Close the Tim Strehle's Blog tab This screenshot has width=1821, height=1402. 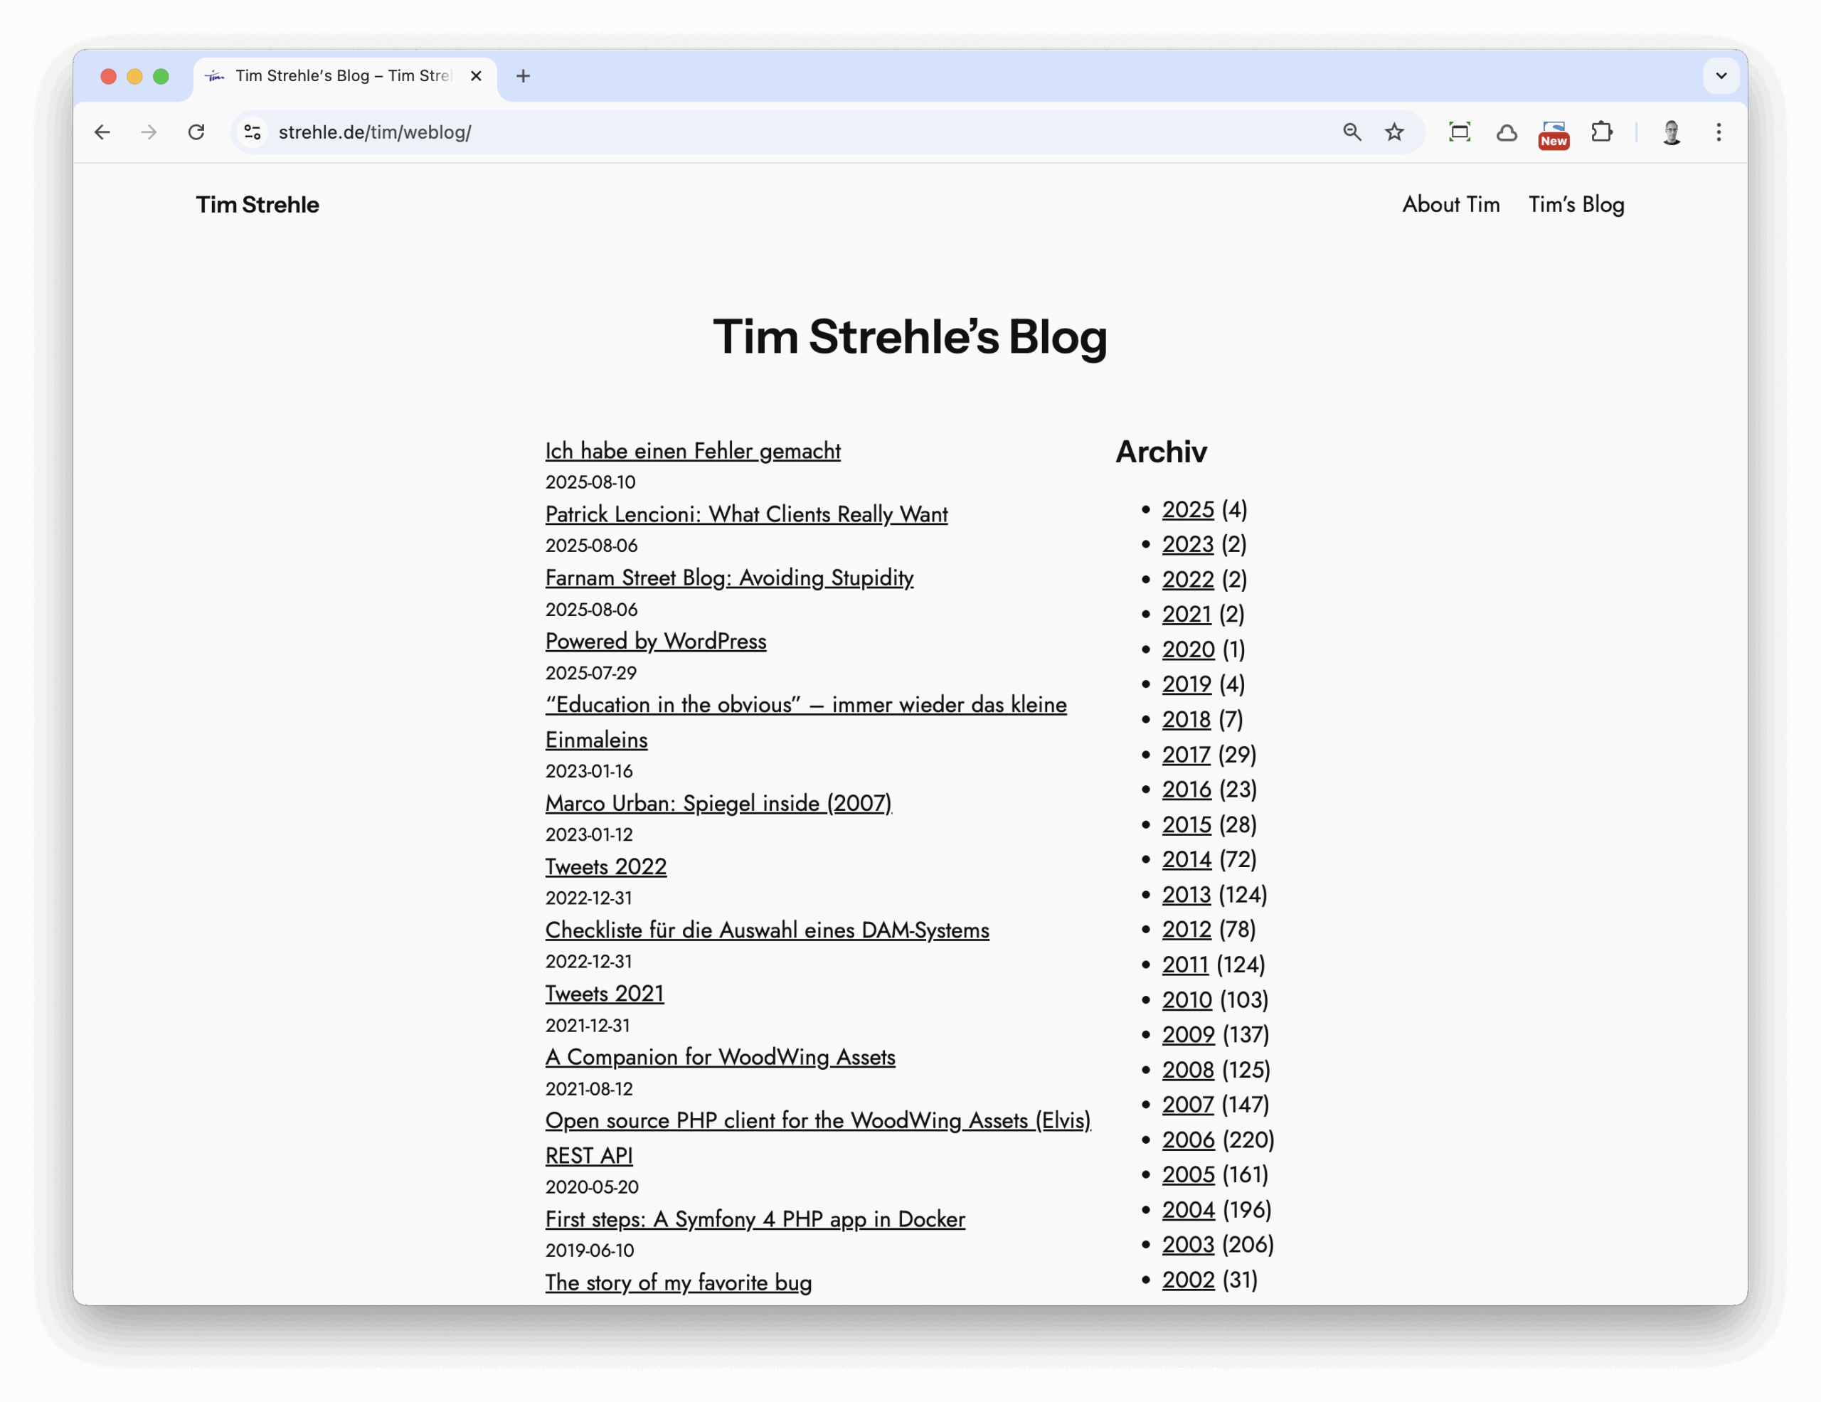[476, 76]
